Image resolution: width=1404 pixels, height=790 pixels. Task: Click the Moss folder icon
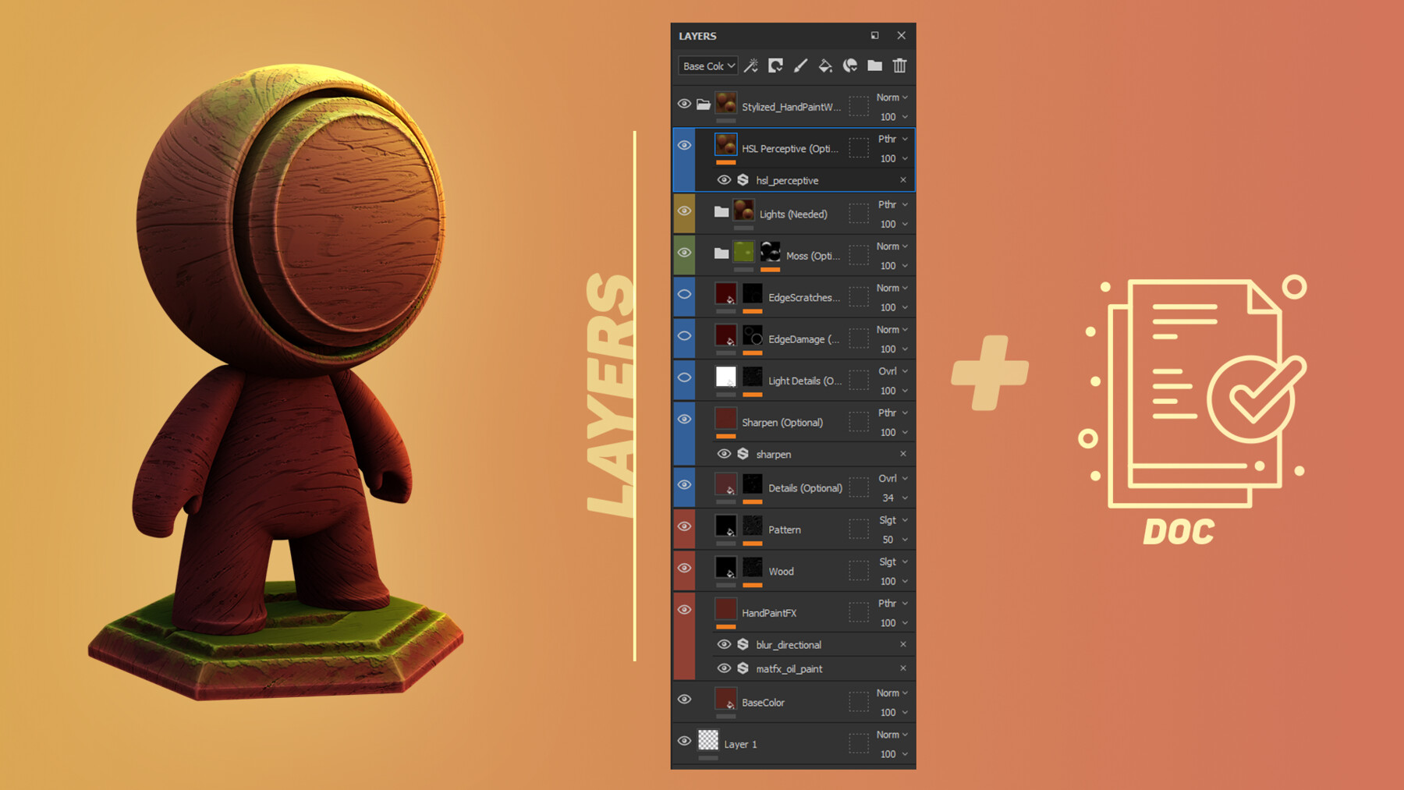tap(721, 253)
